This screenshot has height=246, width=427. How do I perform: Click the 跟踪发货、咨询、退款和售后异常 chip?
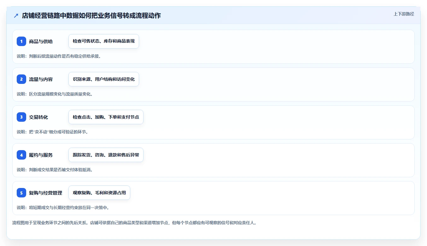106,155
